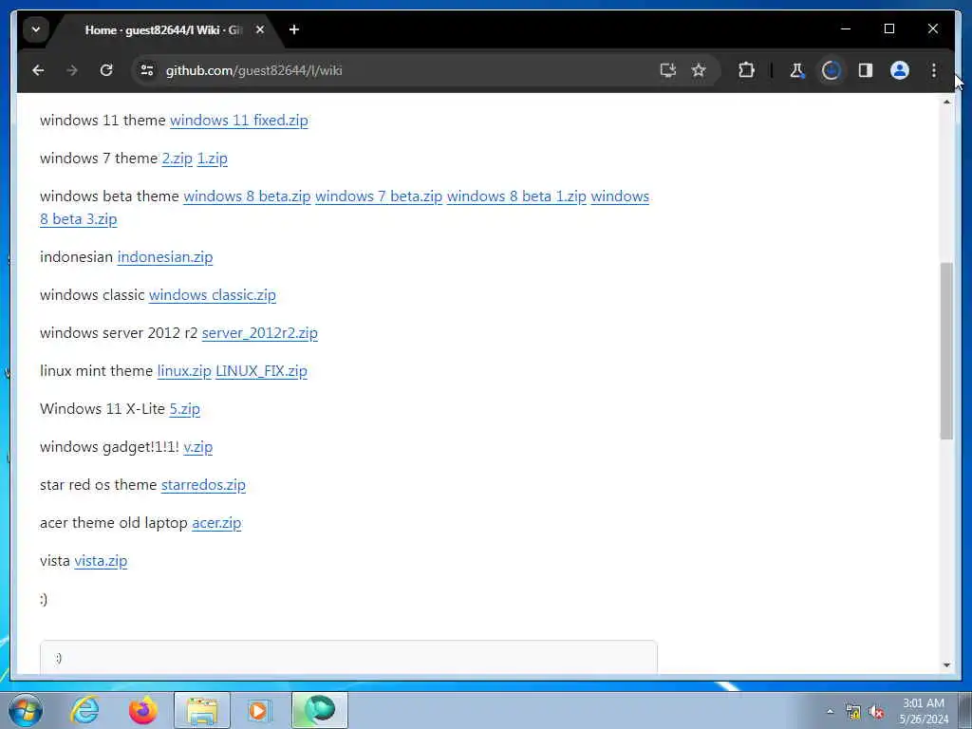Expand the tab search dropdown
This screenshot has height=729, width=972.
click(36, 29)
